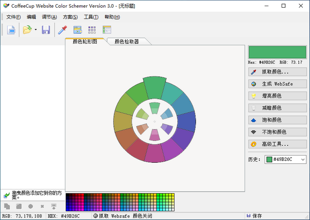The image size is (310, 220).
Task: Click the open folder toolbar icon
Action: (27, 30)
